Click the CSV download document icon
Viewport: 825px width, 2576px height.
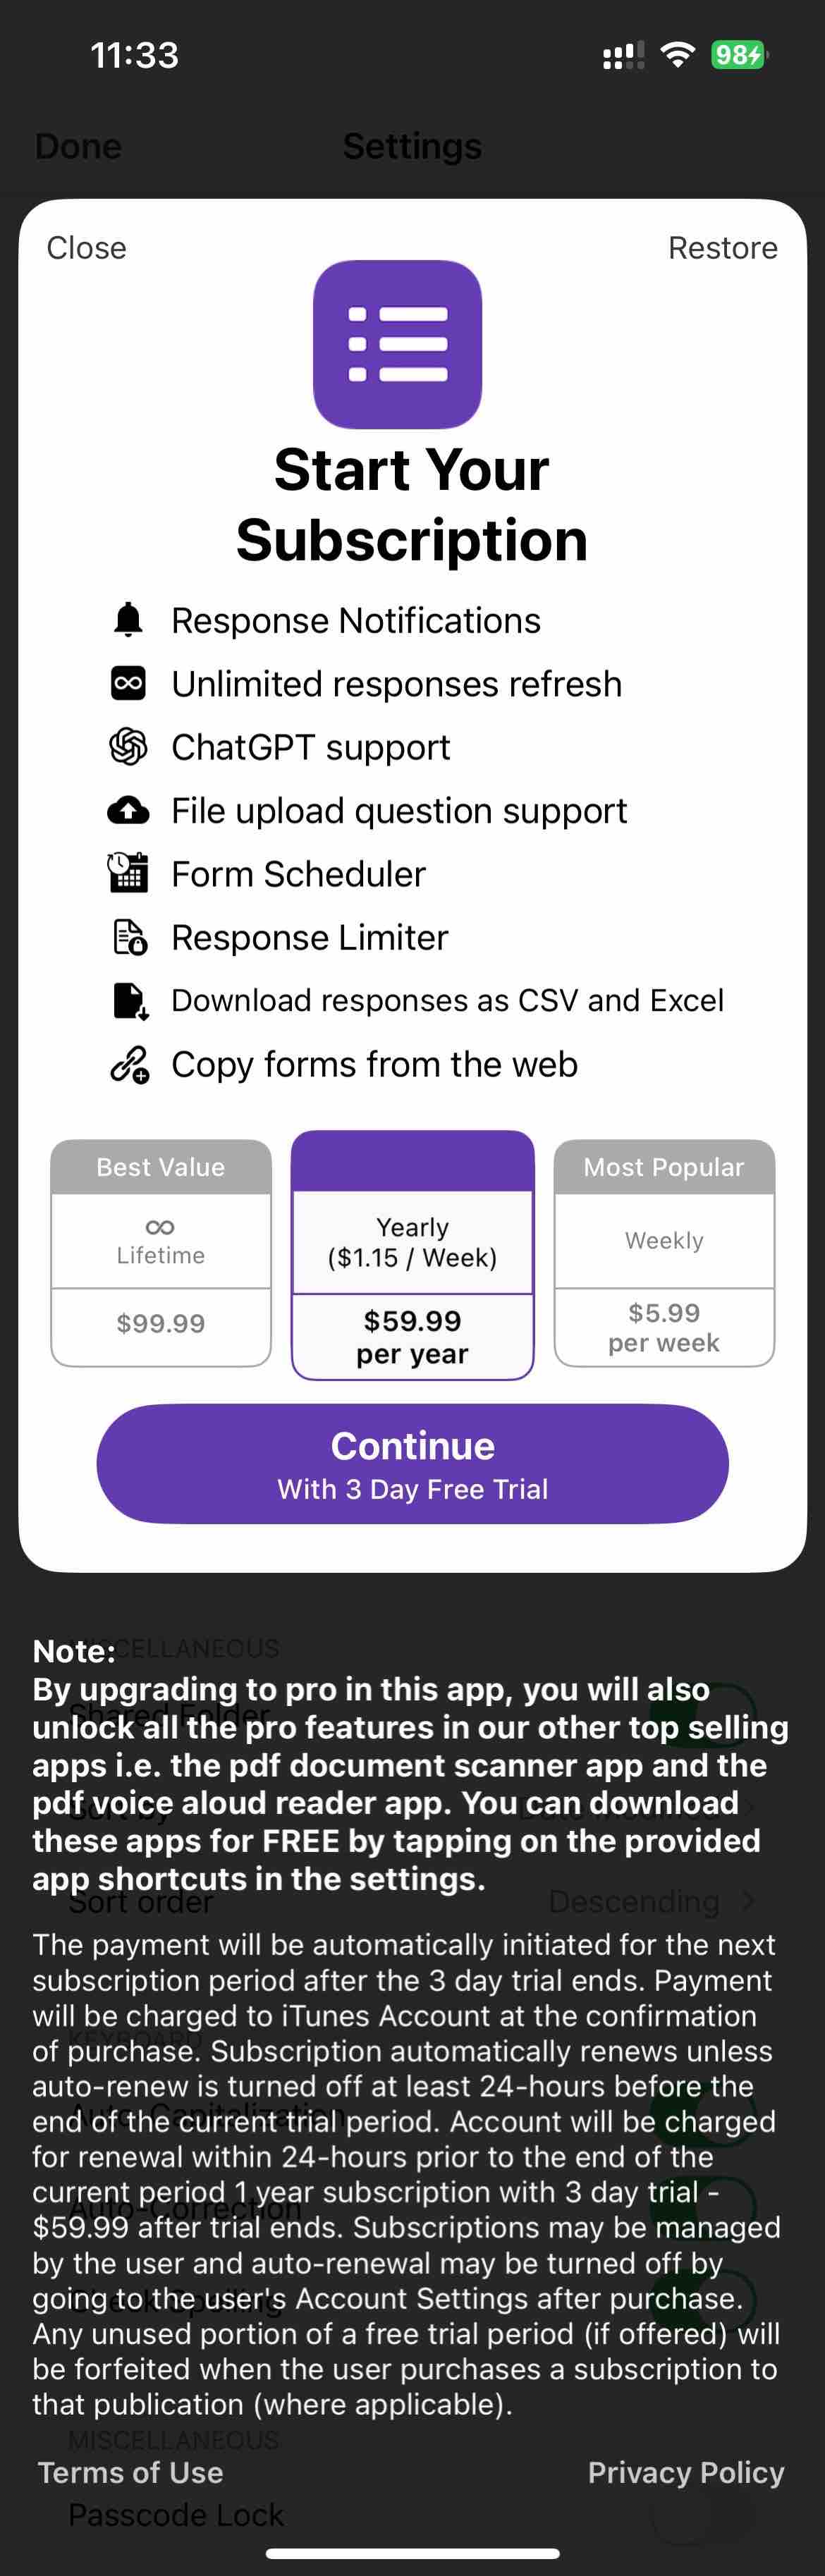click(126, 1000)
